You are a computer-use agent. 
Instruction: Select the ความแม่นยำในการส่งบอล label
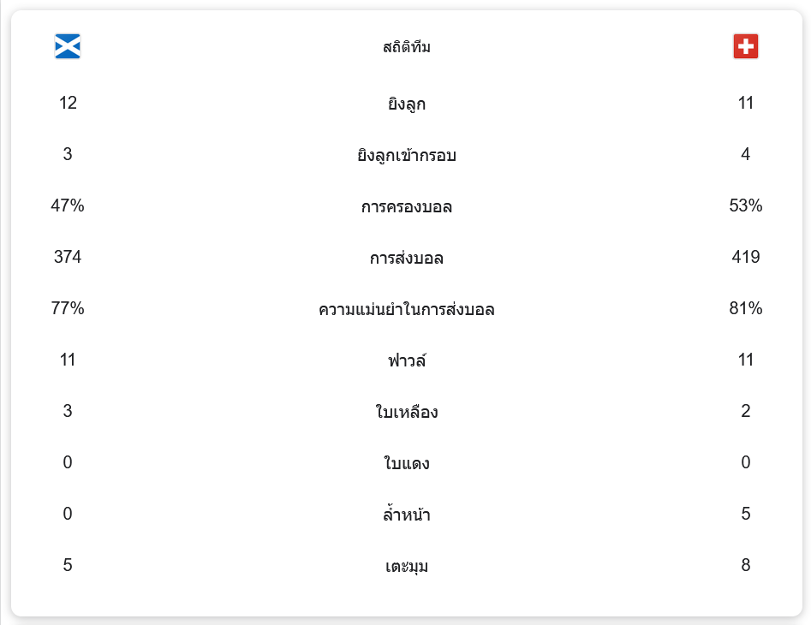coord(407,310)
